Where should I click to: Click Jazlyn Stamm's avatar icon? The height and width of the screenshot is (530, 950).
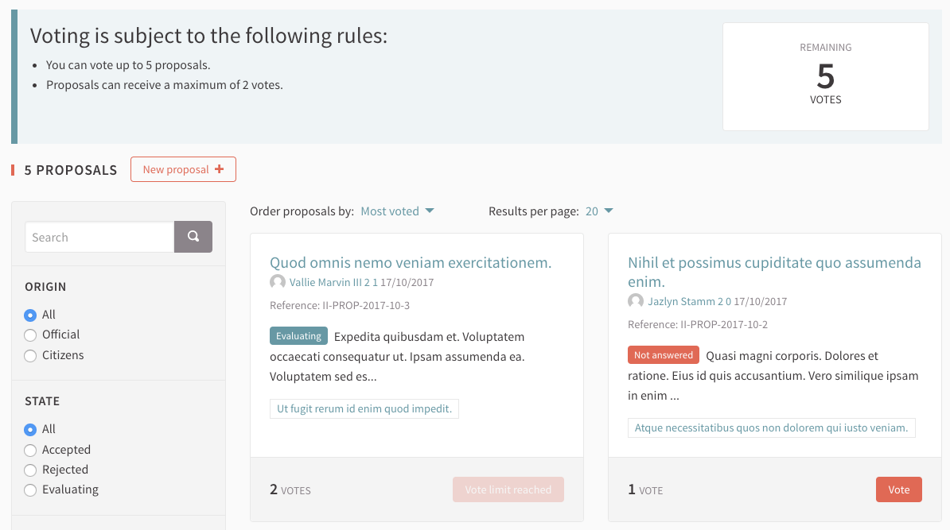click(636, 301)
